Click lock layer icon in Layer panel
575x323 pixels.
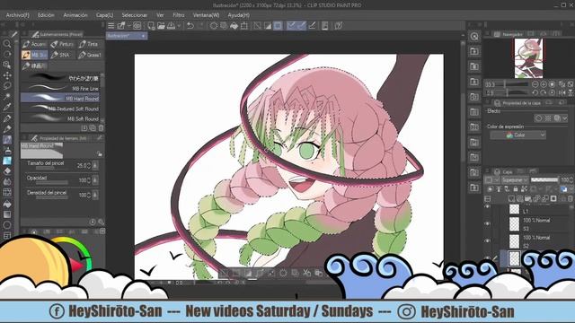(x=516, y=189)
